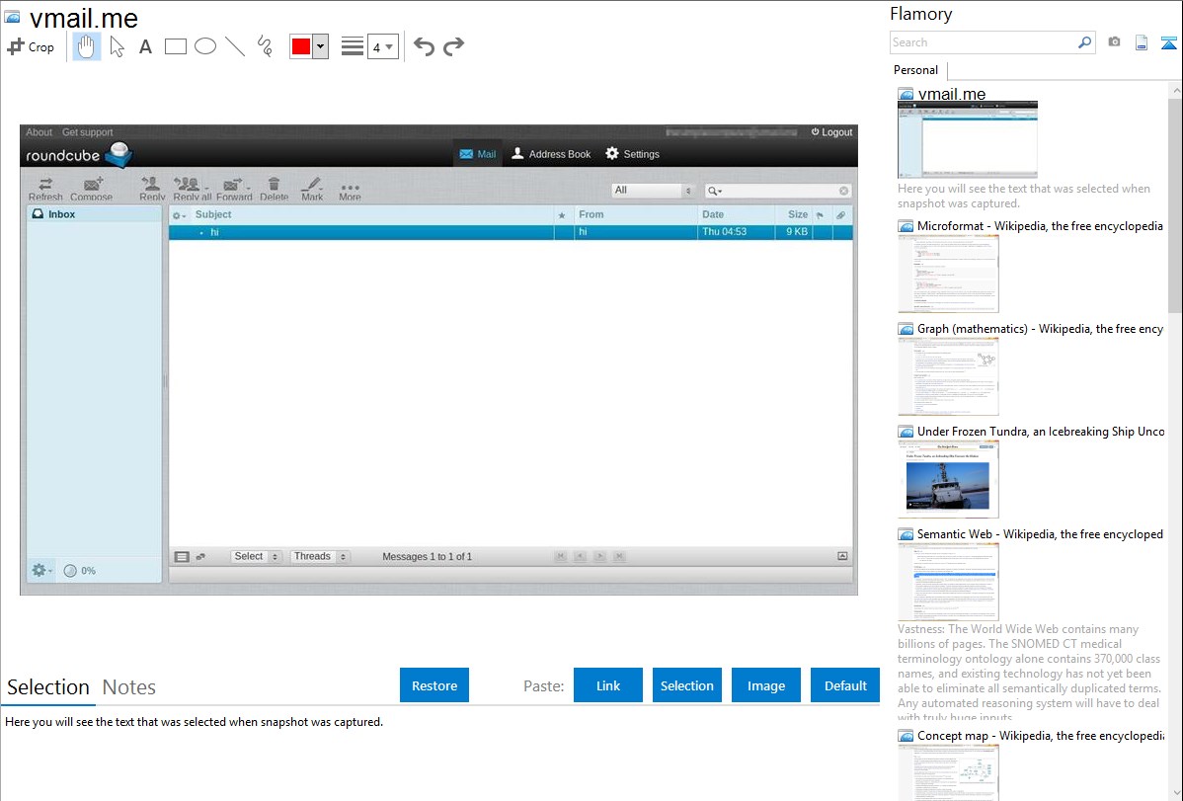Switch to the Notes tab
This screenshot has height=801, width=1183.
coord(129,687)
